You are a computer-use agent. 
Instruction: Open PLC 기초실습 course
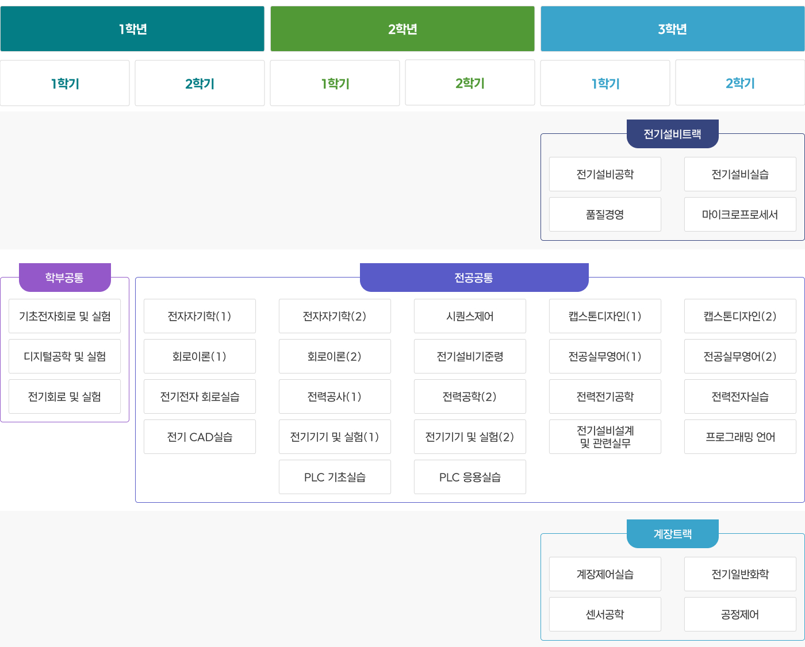(335, 477)
